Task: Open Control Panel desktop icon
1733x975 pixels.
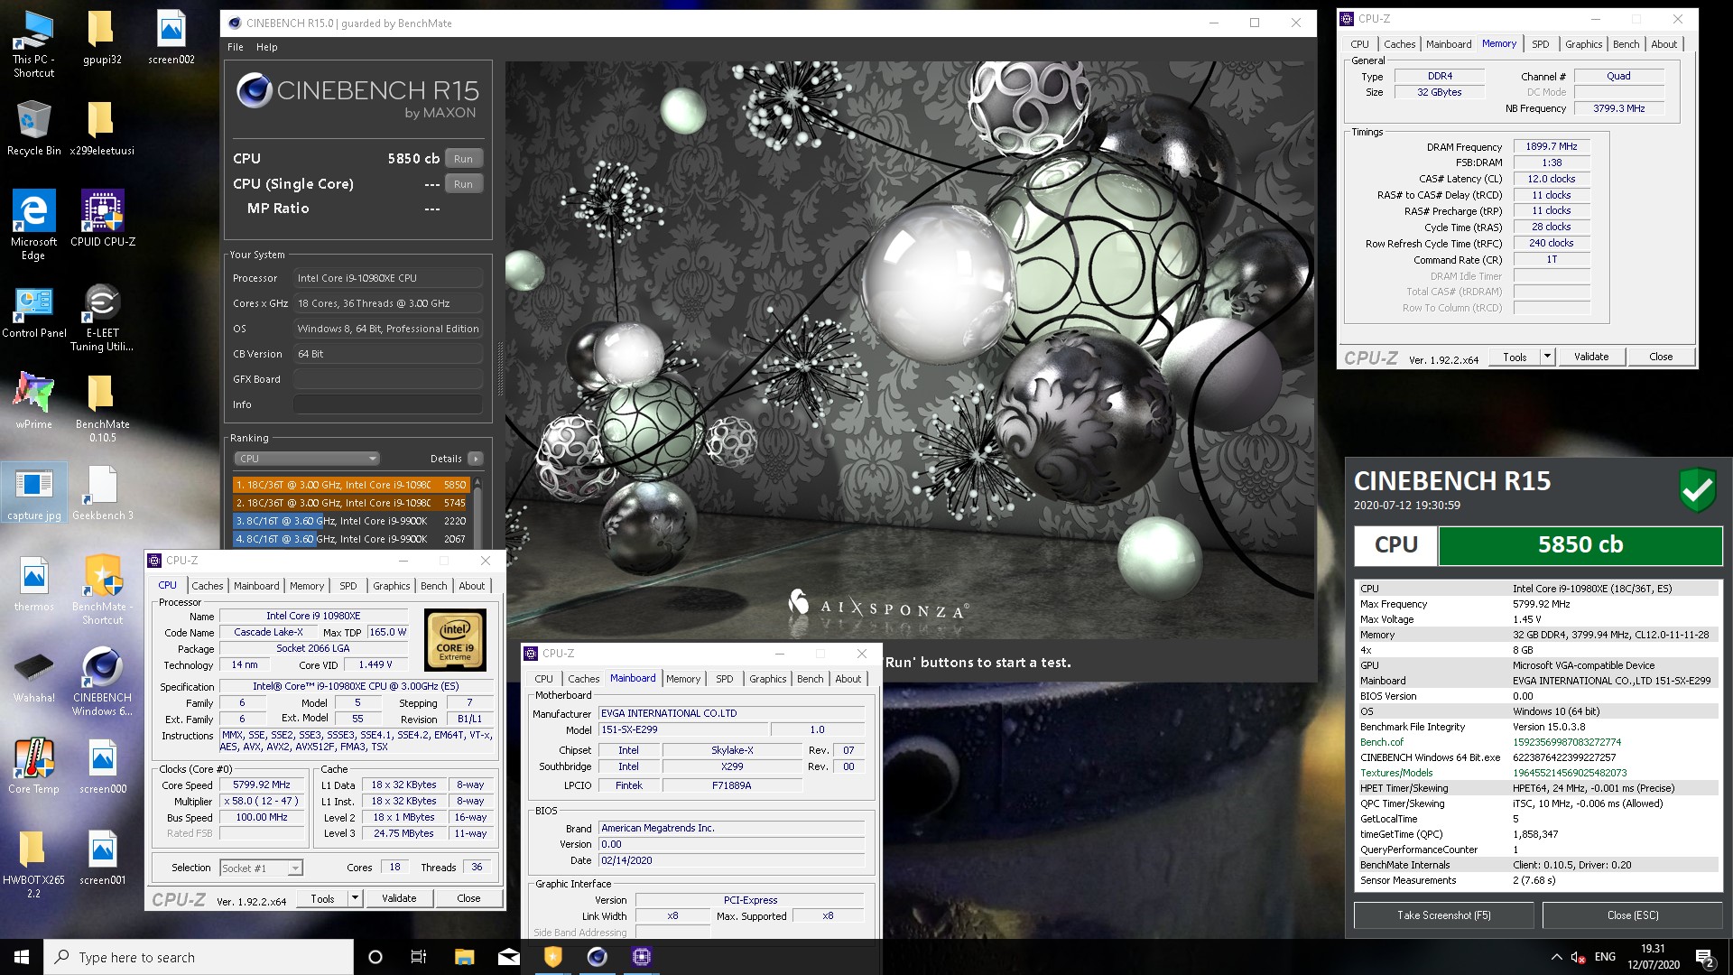Action: coord(33,311)
